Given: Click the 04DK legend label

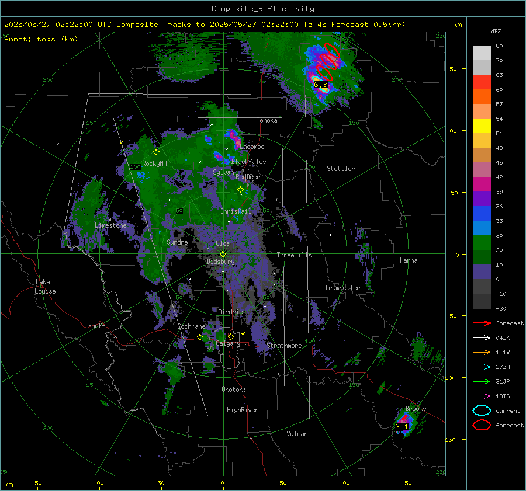Looking at the screenshot, I should 503,338.
